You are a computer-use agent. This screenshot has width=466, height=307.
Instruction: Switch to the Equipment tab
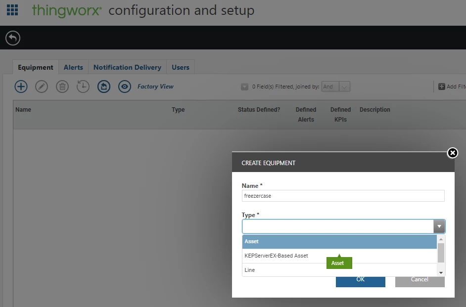pyautogui.click(x=36, y=67)
